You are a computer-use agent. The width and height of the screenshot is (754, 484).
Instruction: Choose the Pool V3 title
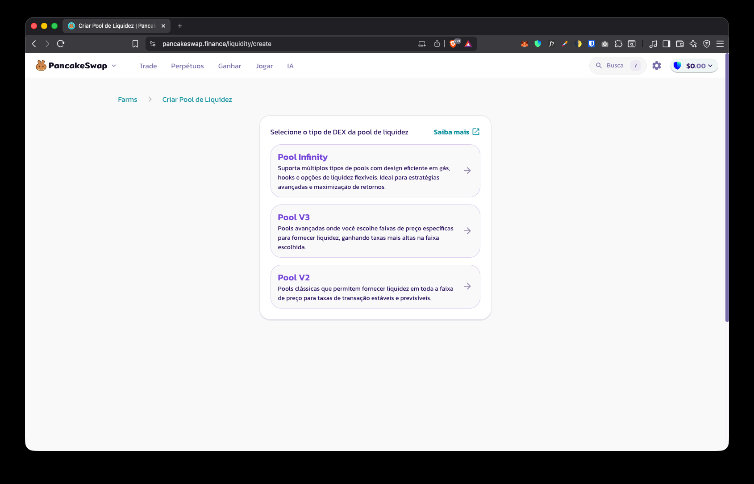tap(294, 217)
